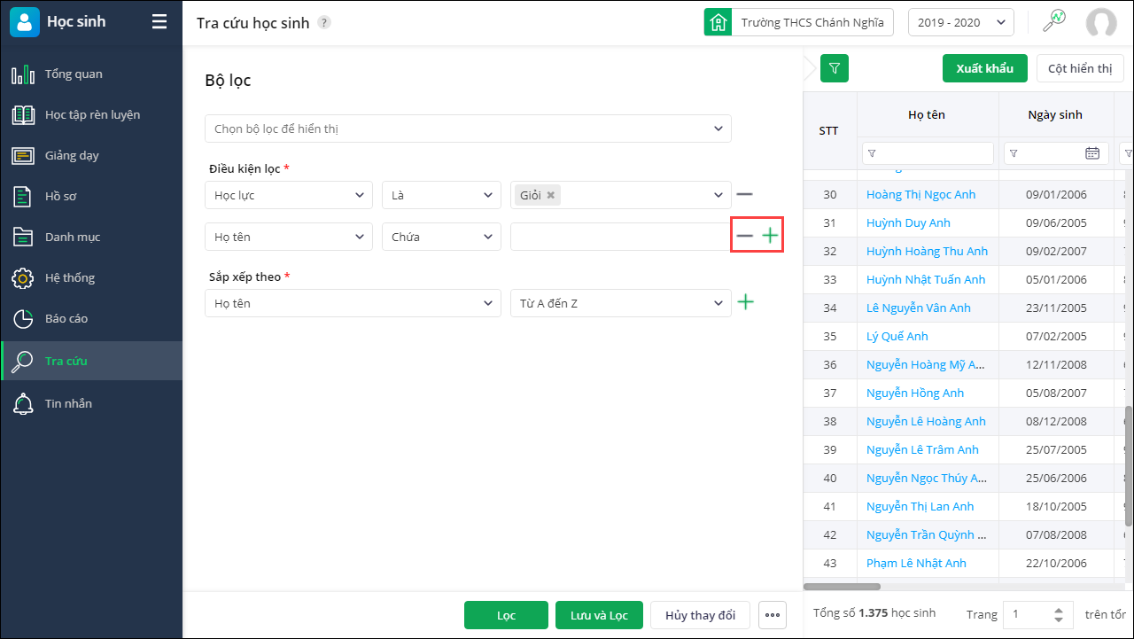
Task: Open the user avatar in the top-right corner
Action: (x=1101, y=23)
